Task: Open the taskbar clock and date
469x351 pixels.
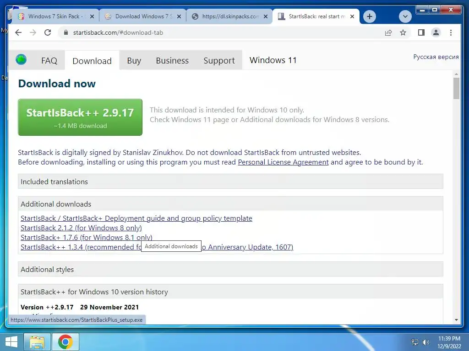Action: pos(449,342)
